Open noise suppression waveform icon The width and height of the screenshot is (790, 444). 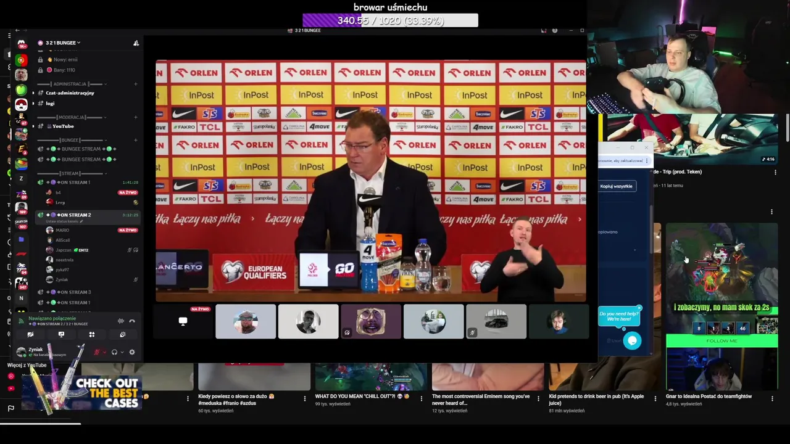coord(121,321)
